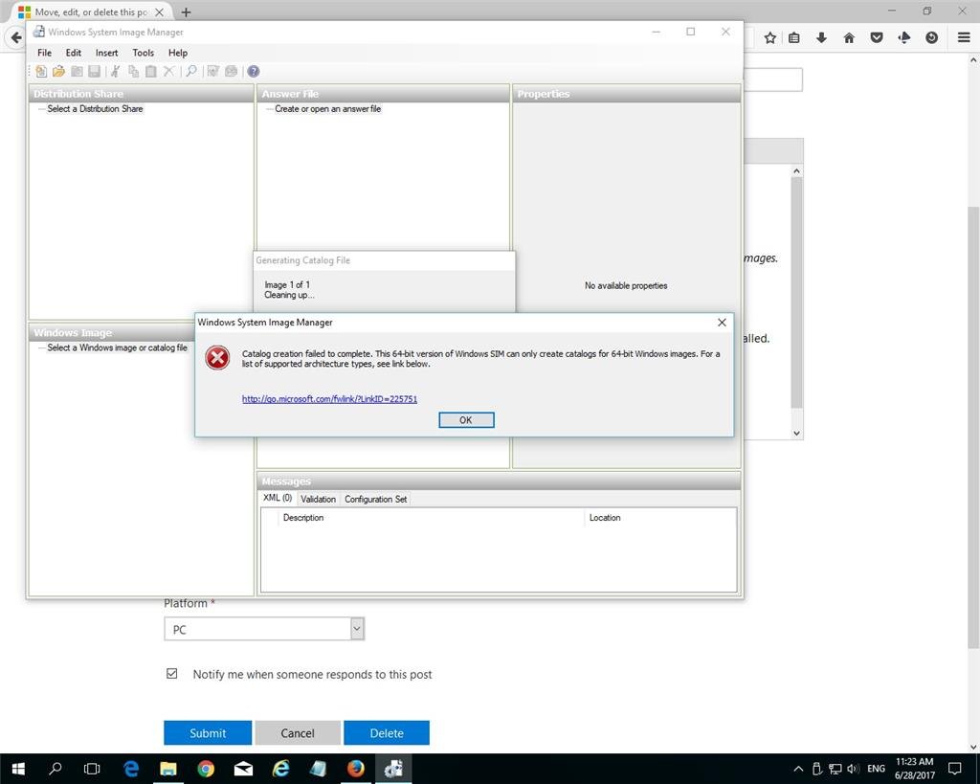Click OK in the error dialog
The height and width of the screenshot is (784, 980).
[466, 420]
